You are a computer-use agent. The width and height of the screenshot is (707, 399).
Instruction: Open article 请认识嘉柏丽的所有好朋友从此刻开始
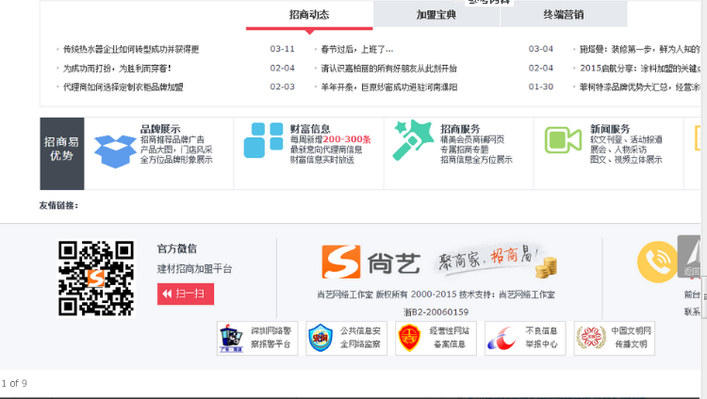388,69
